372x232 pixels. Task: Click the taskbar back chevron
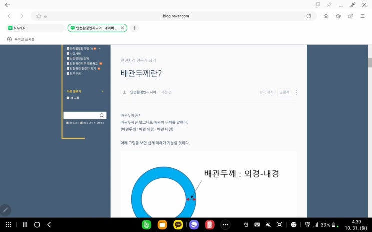click(x=49, y=225)
